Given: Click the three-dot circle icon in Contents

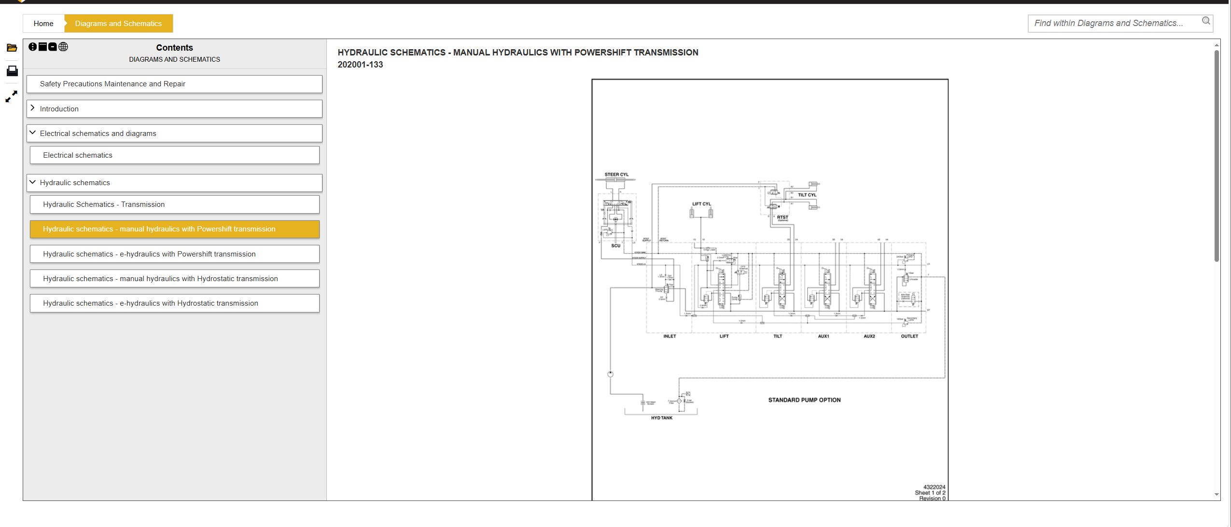Looking at the screenshot, I should 32,47.
